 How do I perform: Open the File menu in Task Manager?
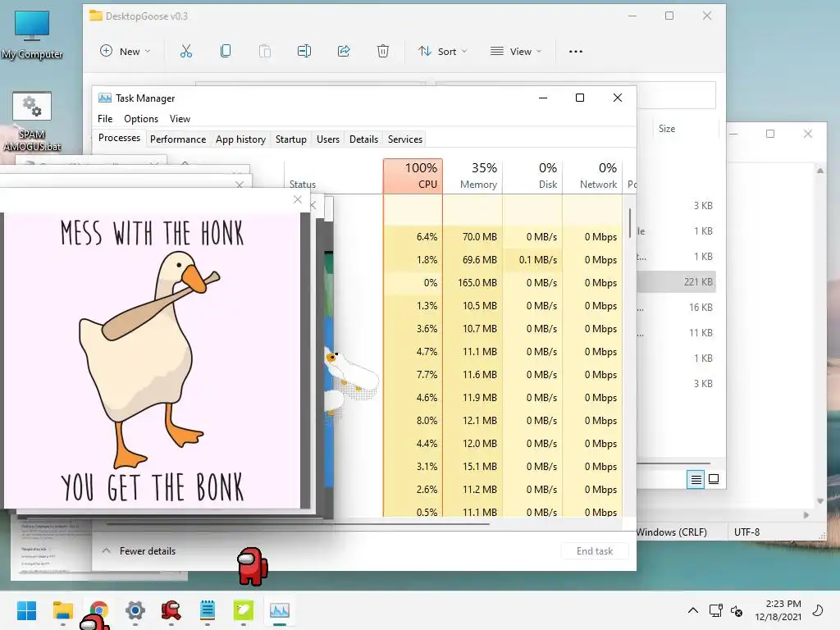tap(105, 119)
